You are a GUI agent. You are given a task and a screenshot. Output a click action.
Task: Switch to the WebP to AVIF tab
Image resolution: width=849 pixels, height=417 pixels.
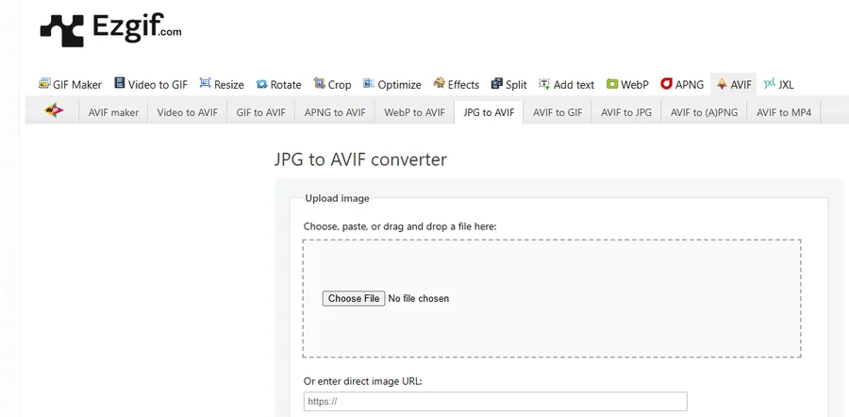(x=414, y=112)
